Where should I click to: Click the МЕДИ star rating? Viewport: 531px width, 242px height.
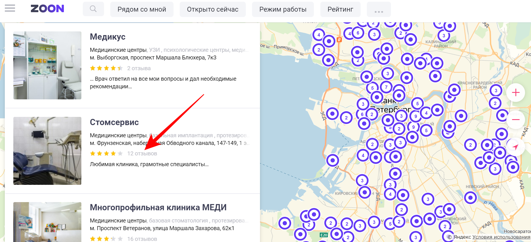[x=106, y=239]
